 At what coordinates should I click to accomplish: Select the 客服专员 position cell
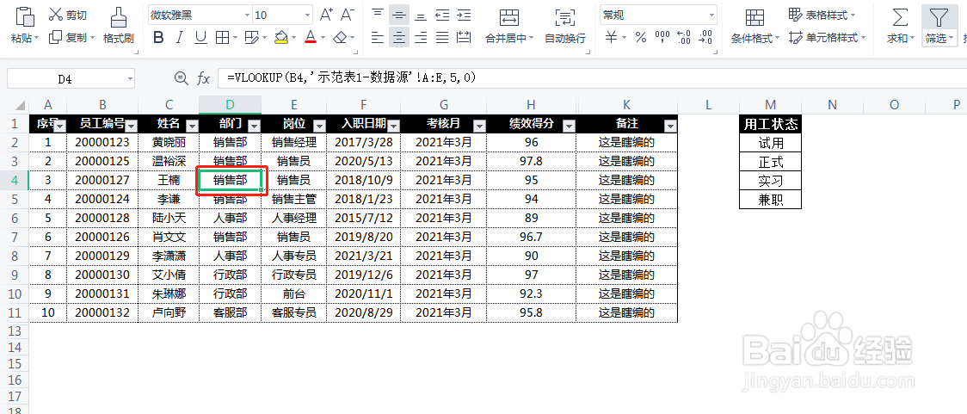click(x=294, y=312)
